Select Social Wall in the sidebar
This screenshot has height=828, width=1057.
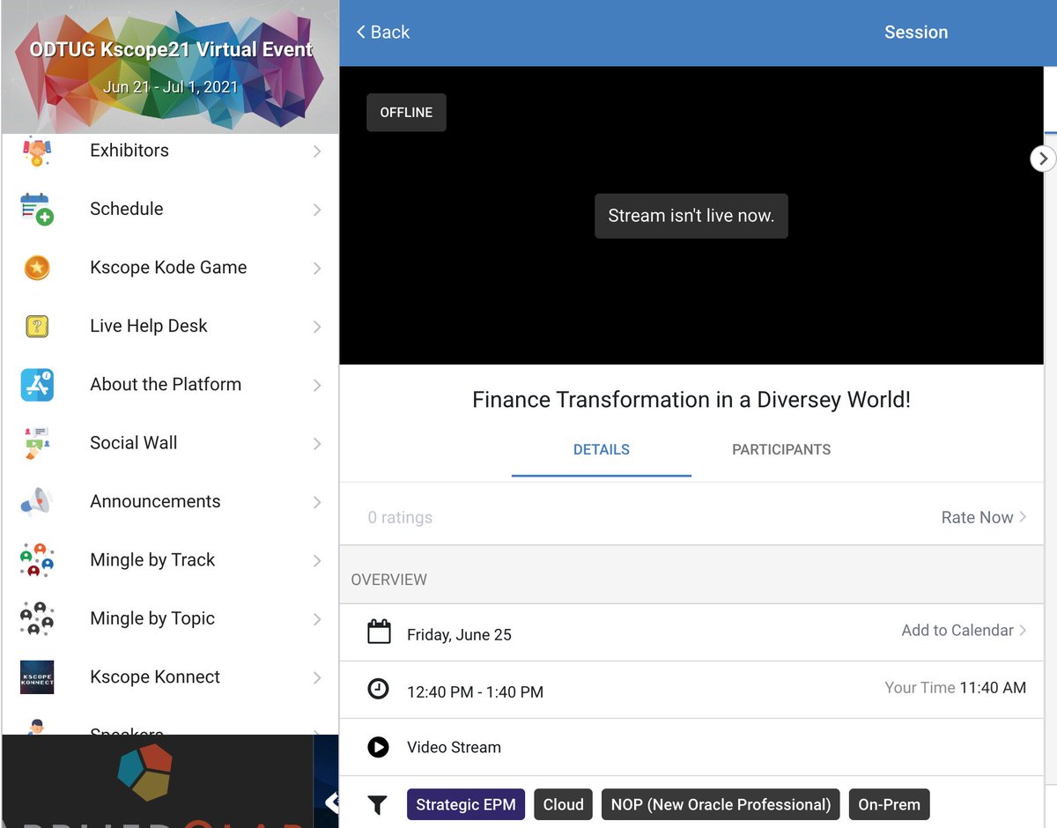point(170,443)
